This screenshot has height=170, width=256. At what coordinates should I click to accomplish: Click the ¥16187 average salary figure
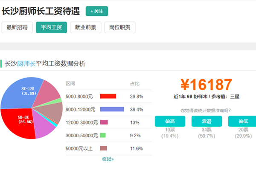[x=206, y=85]
